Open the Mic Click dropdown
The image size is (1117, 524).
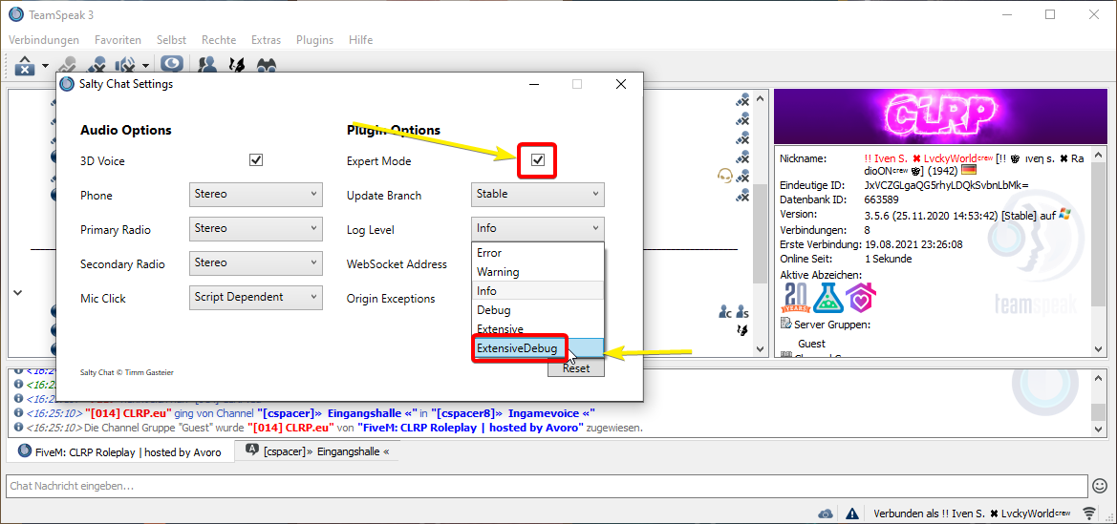256,298
